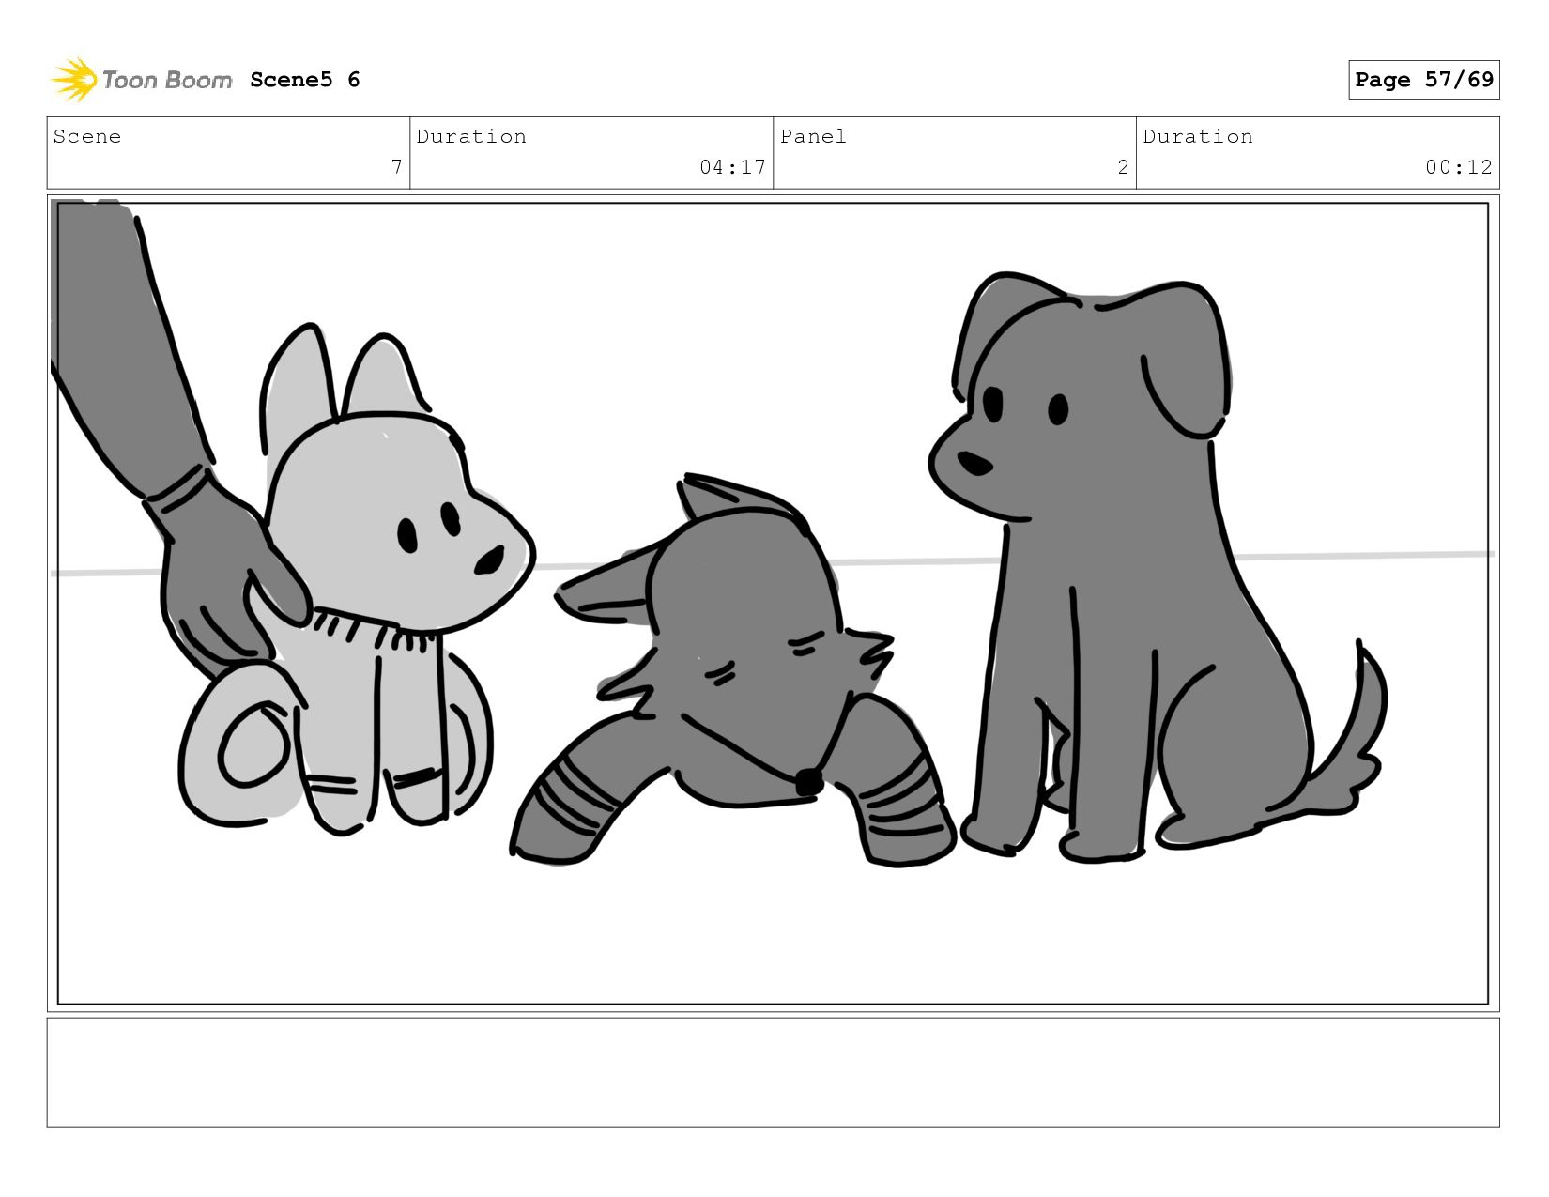Image resolution: width=1549 pixels, height=1197 pixels.
Task: Click the storyboard panel drawing
Action: point(773,603)
